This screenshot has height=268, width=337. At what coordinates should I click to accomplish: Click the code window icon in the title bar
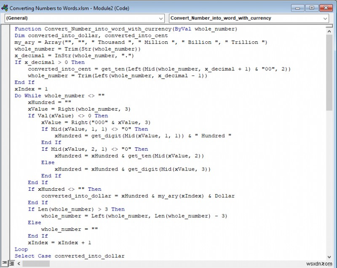(x=5, y=8)
